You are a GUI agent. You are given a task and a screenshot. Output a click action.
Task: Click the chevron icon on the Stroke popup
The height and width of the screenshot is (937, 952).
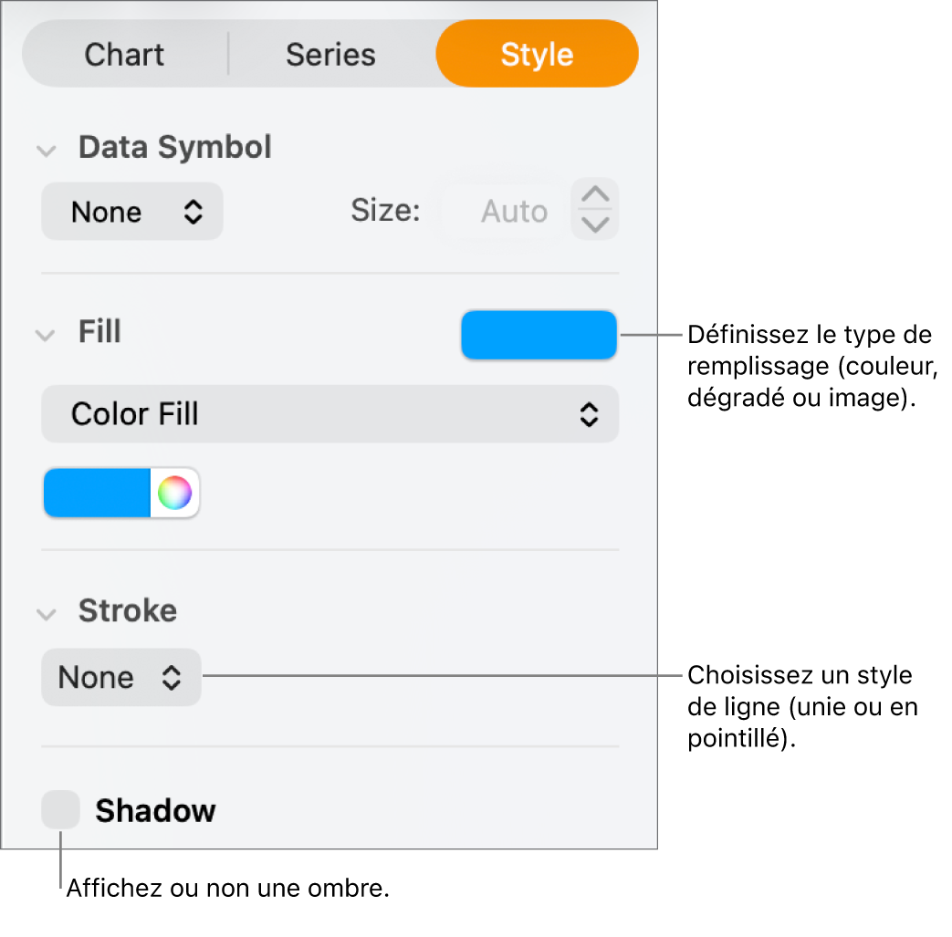tap(171, 677)
